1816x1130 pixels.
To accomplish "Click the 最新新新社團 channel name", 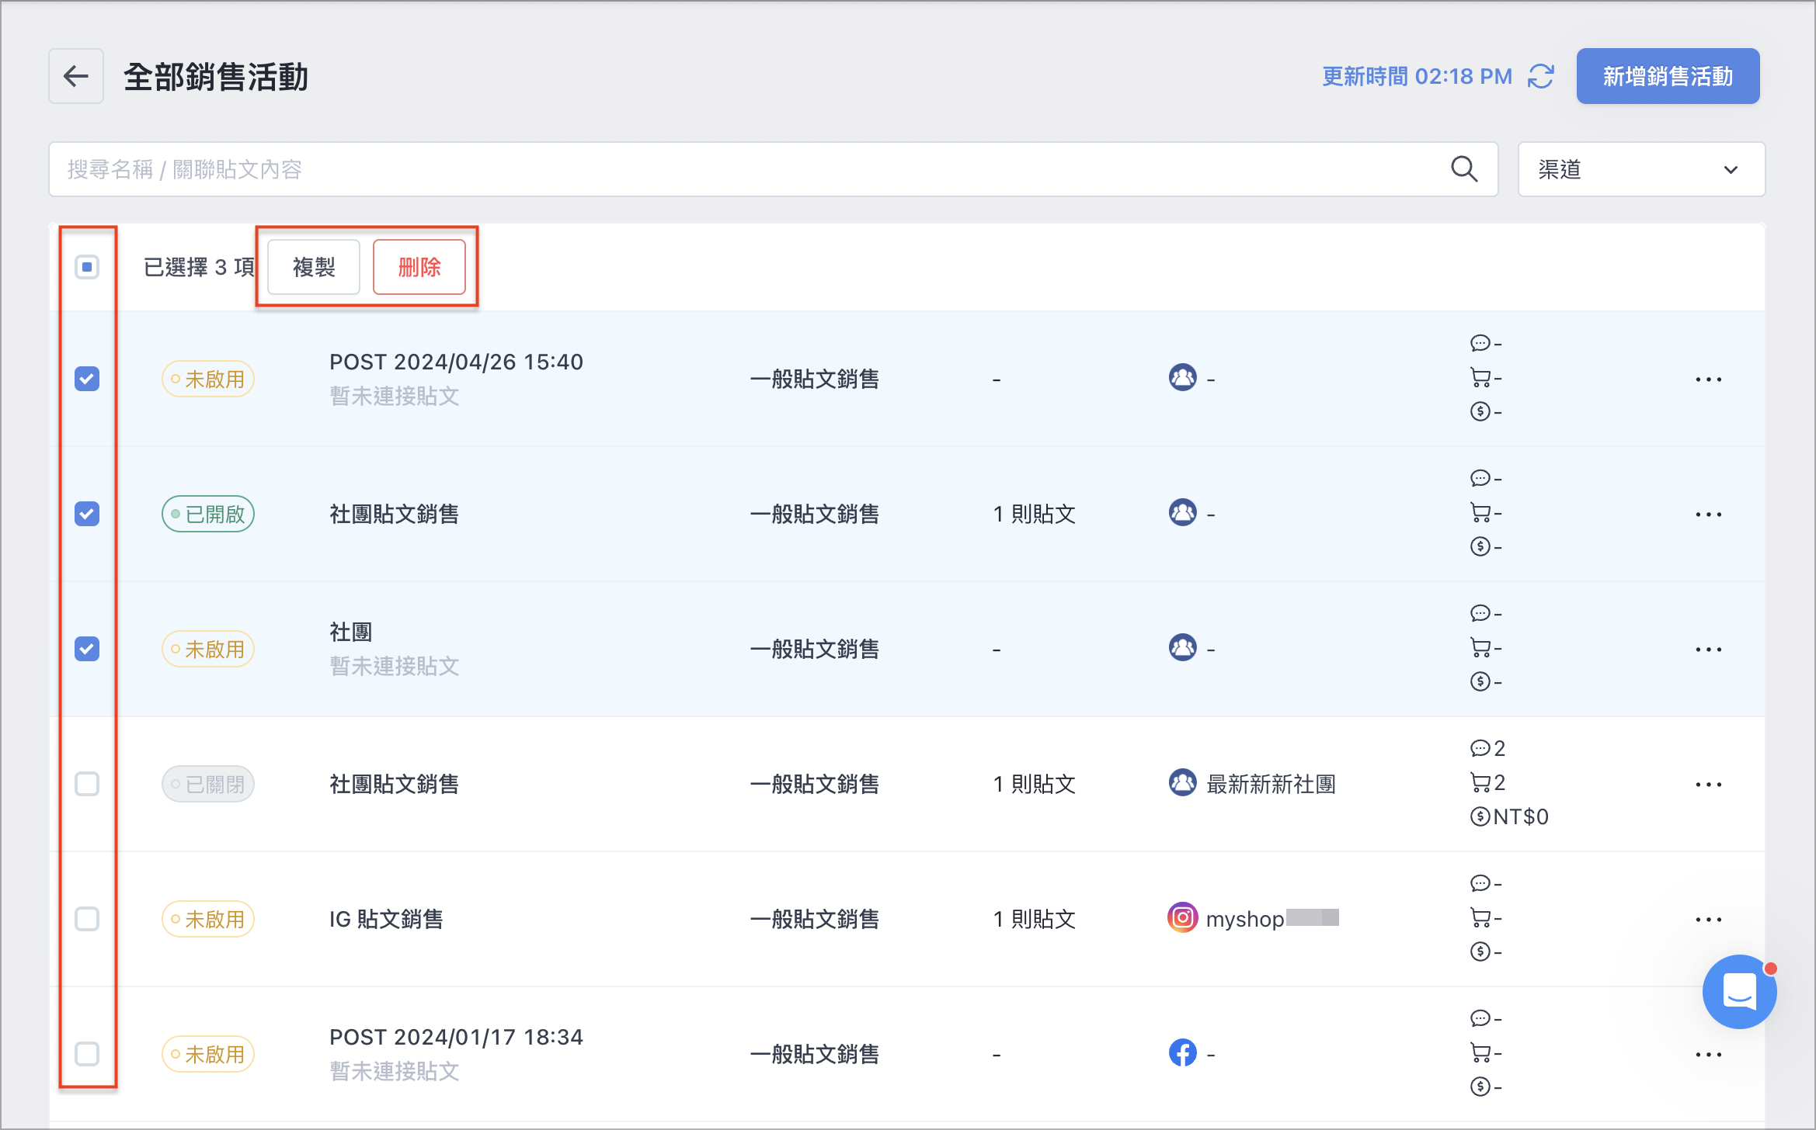I will [1271, 784].
